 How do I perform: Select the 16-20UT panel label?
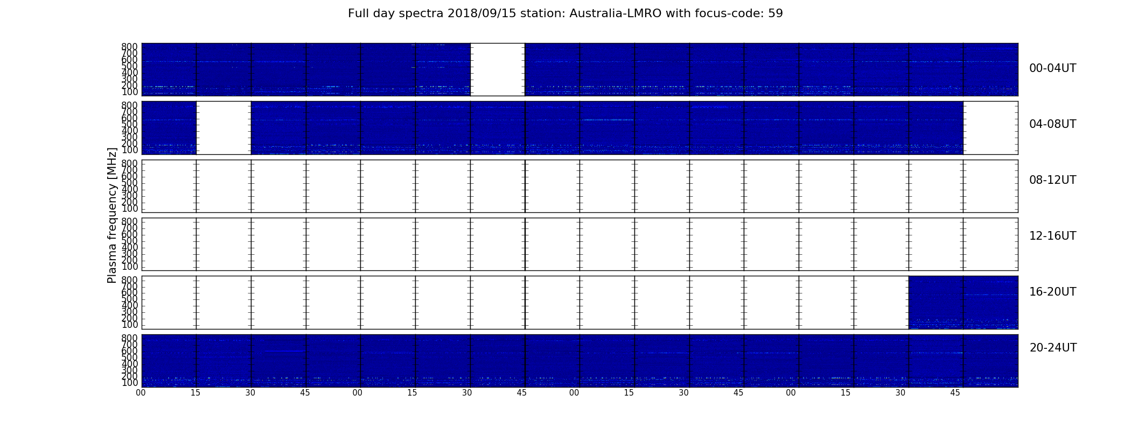point(1052,292)
